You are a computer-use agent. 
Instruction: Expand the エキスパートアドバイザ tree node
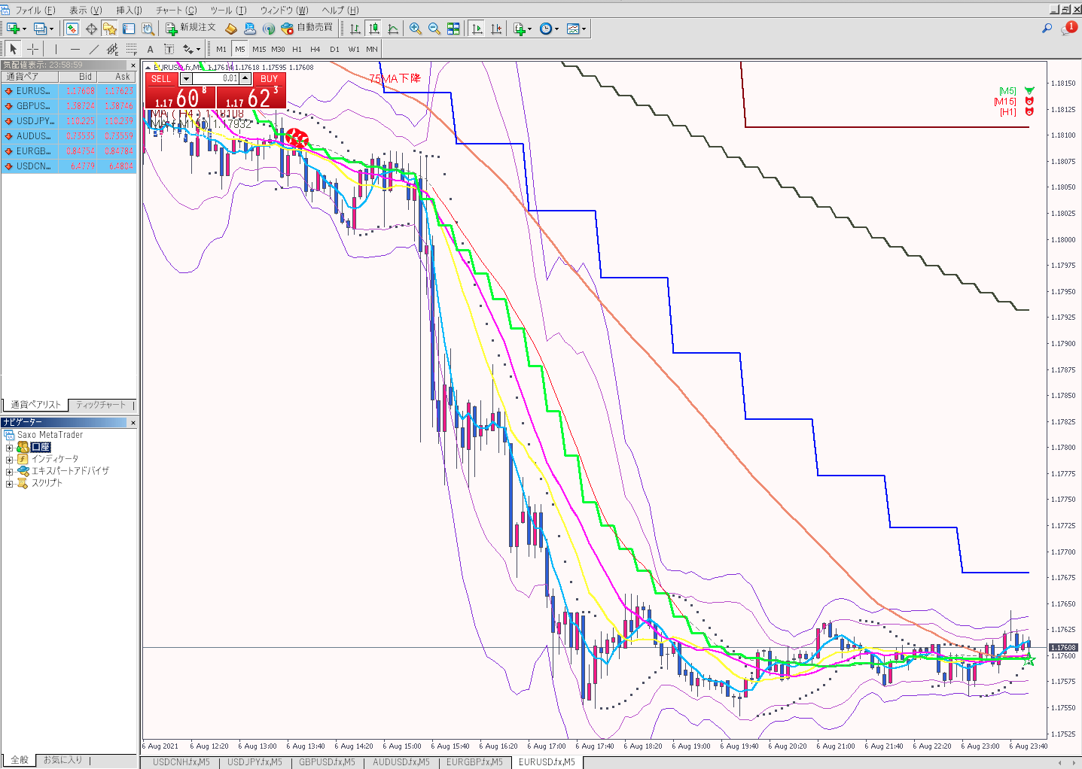[x=9, y=471]
